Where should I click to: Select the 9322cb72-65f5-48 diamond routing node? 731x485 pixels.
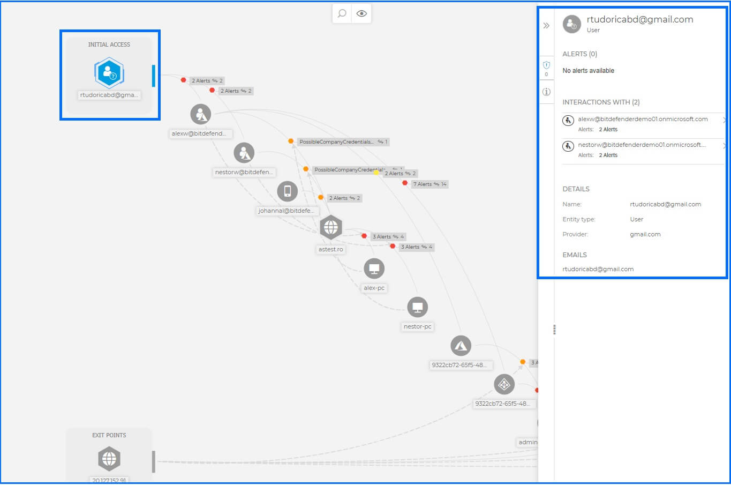tap(504, 384)
